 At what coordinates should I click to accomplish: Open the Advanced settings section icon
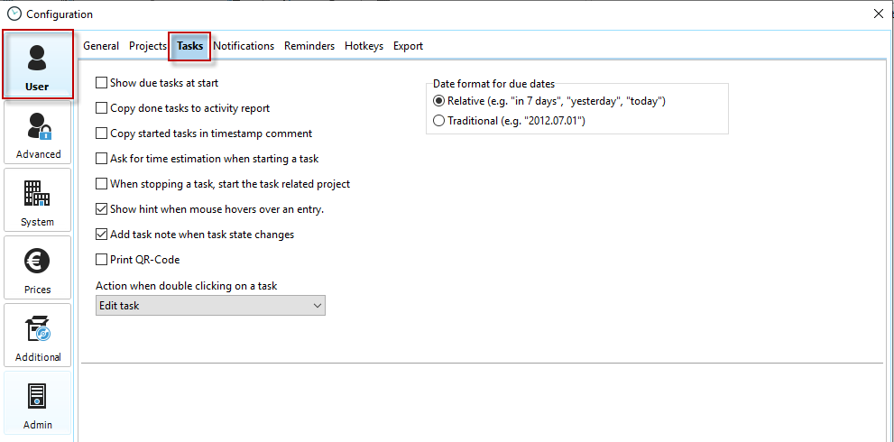pos(37,125)
